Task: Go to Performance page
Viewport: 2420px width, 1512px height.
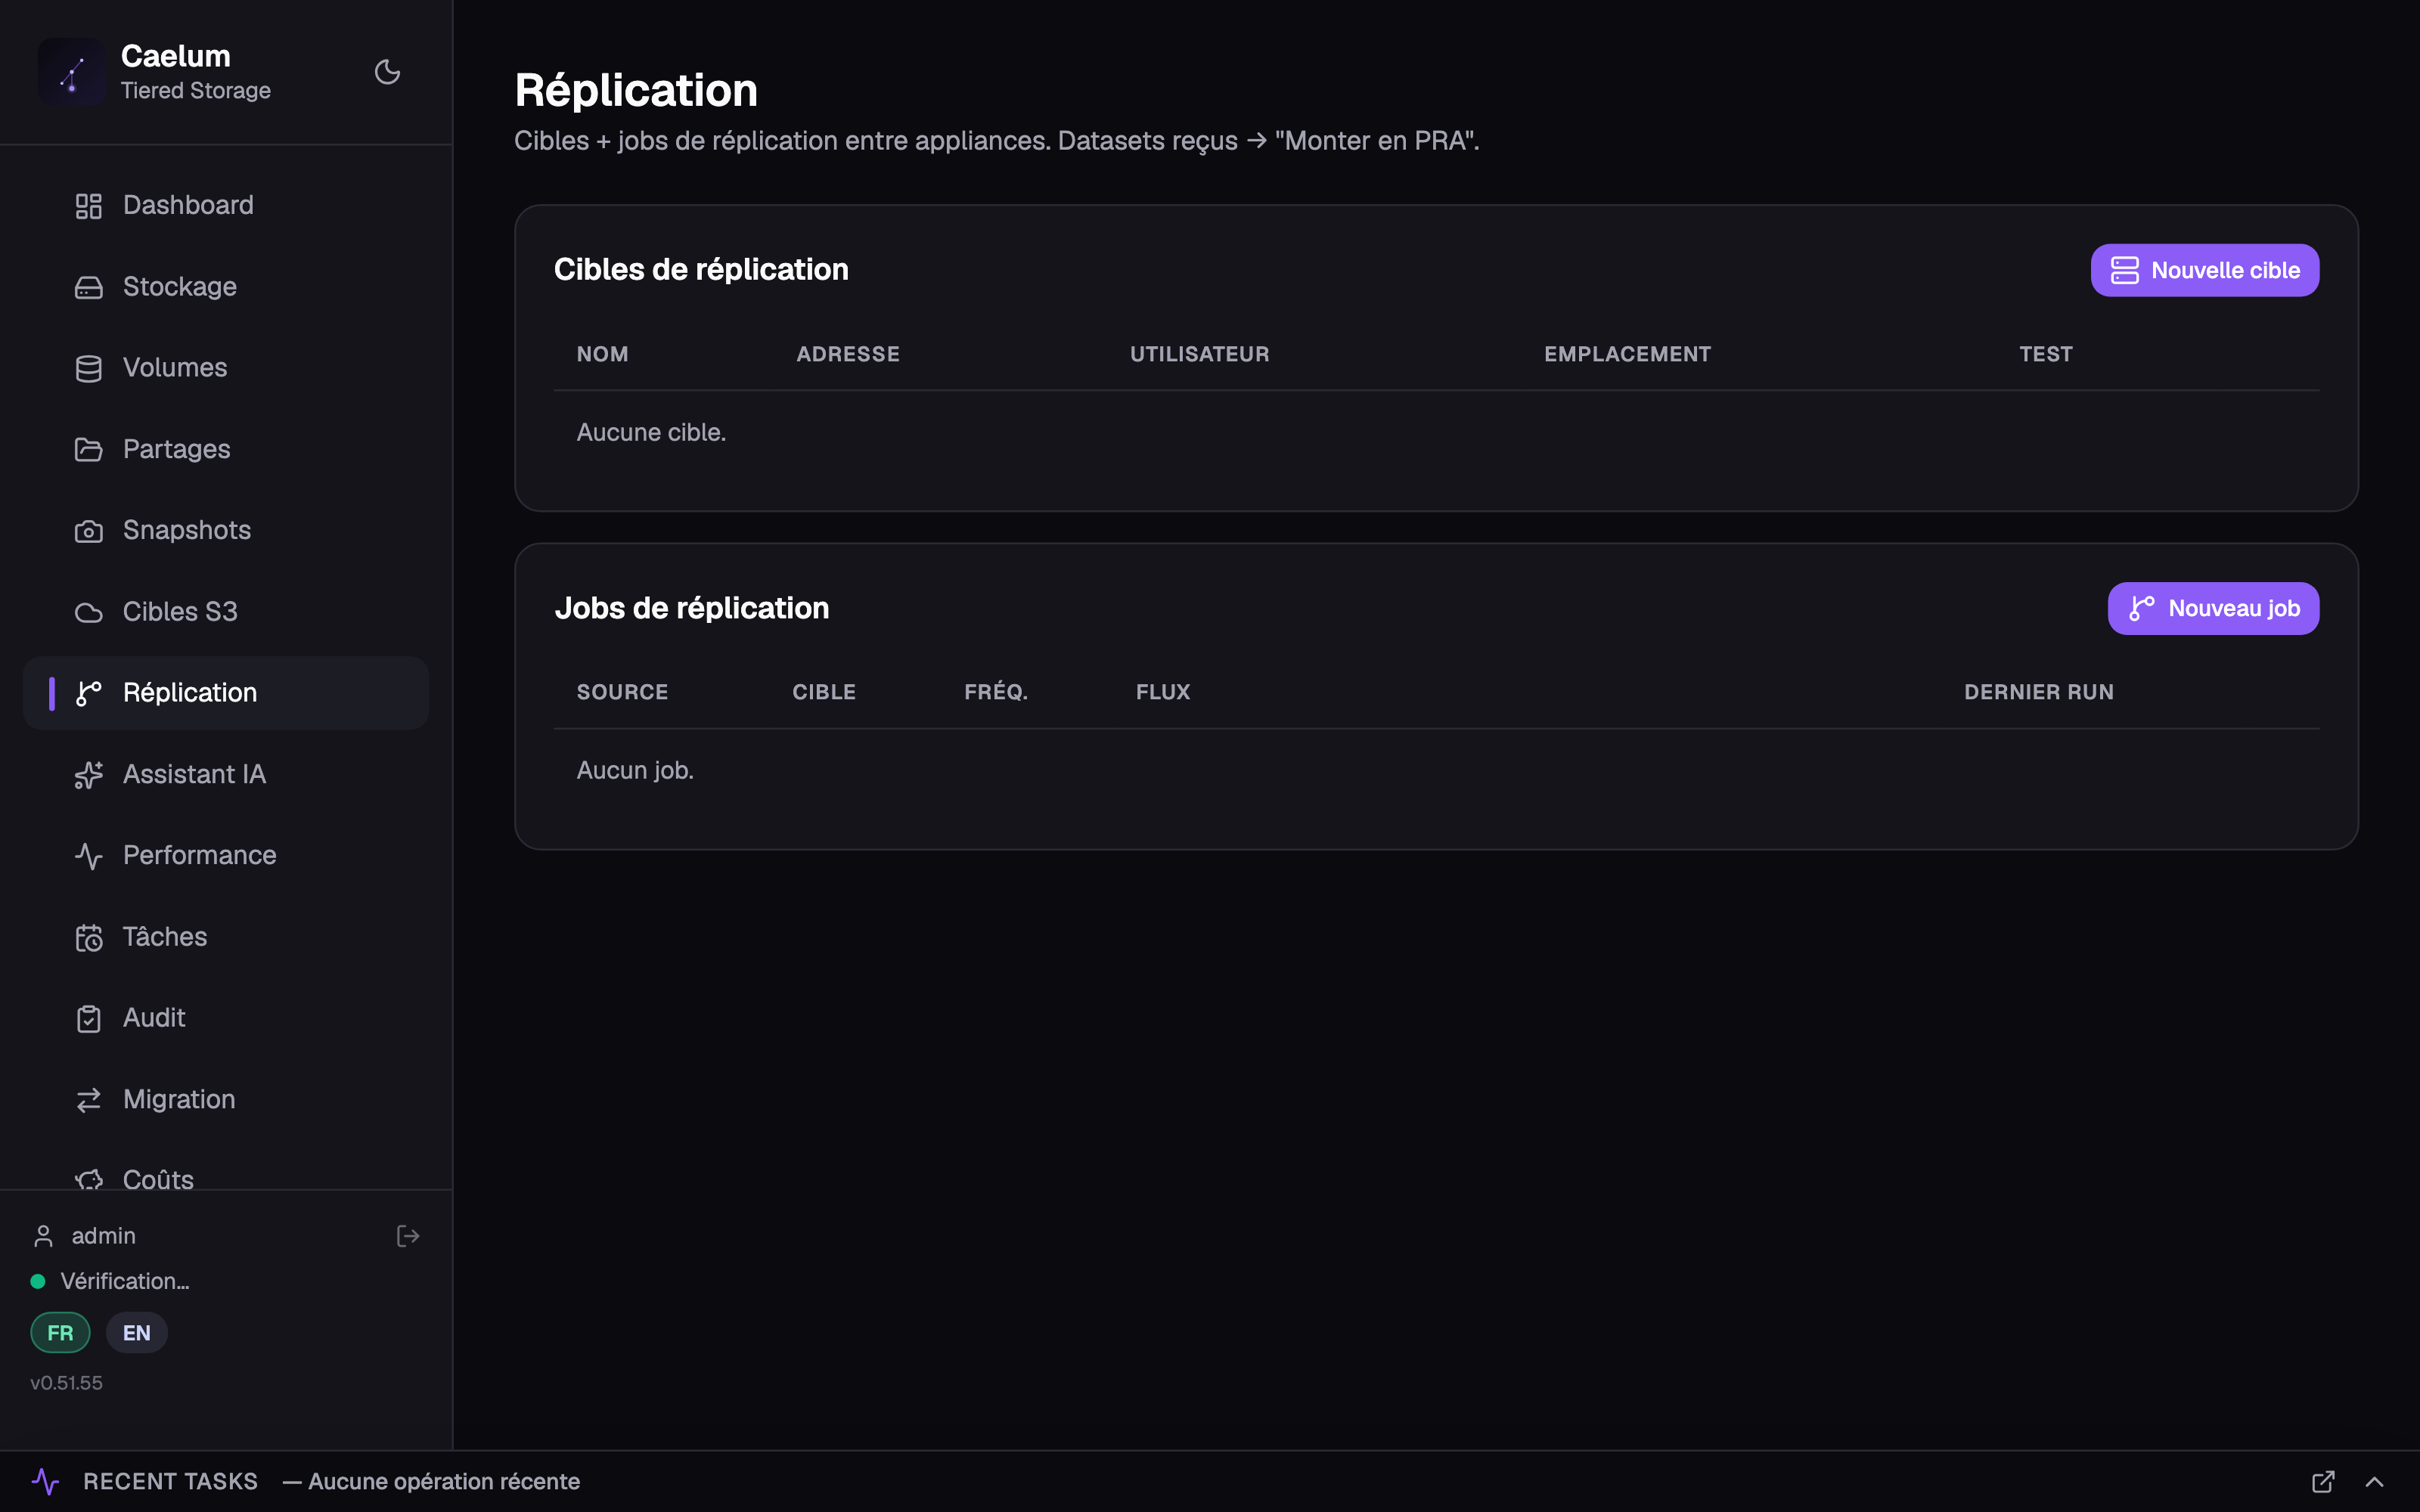Action: pos(226,855)
